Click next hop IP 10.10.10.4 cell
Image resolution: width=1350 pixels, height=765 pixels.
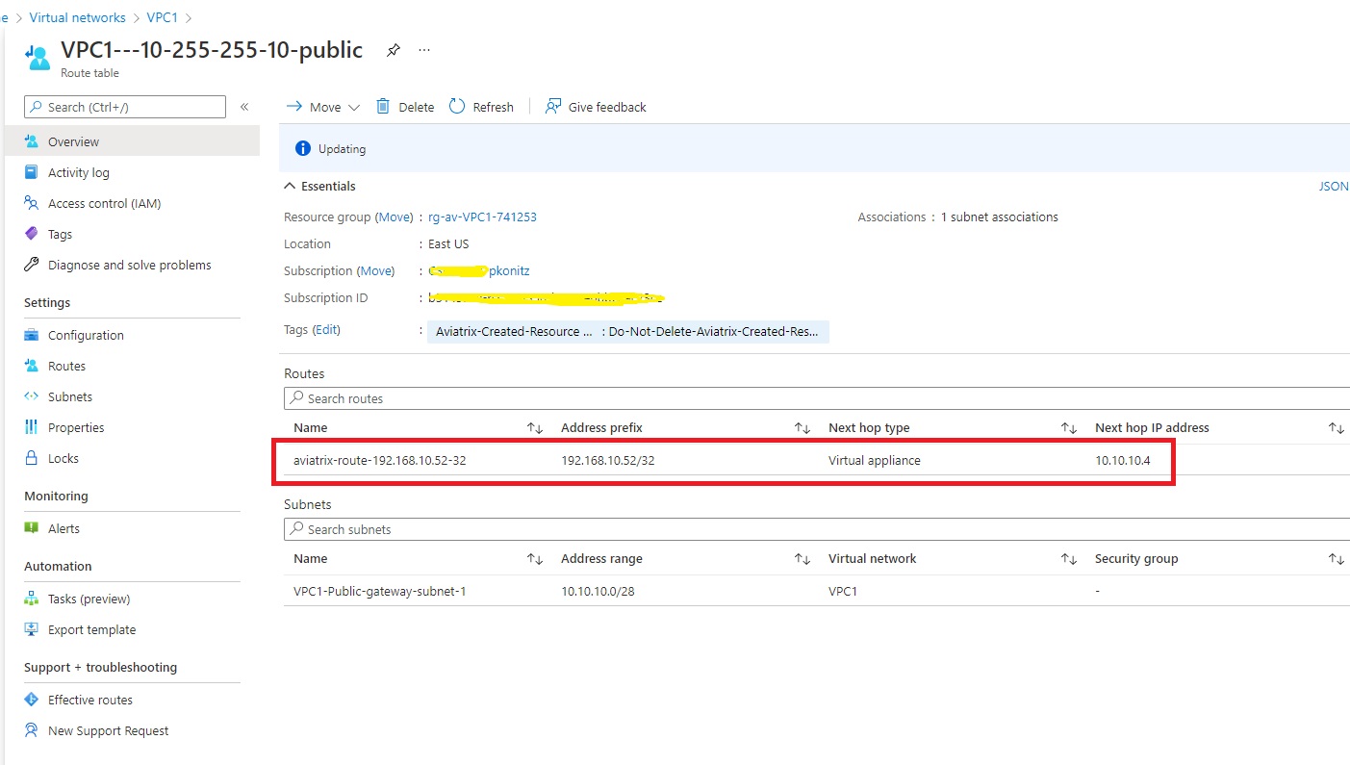pos(1123,460)
